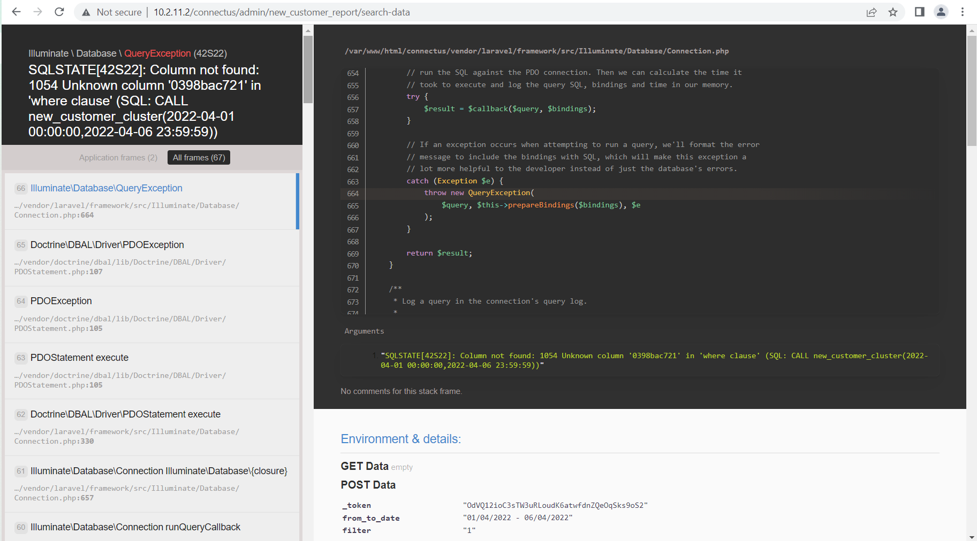
Task: Click highlighted code line 664 throw new QueryException
Action: point(639,193)
